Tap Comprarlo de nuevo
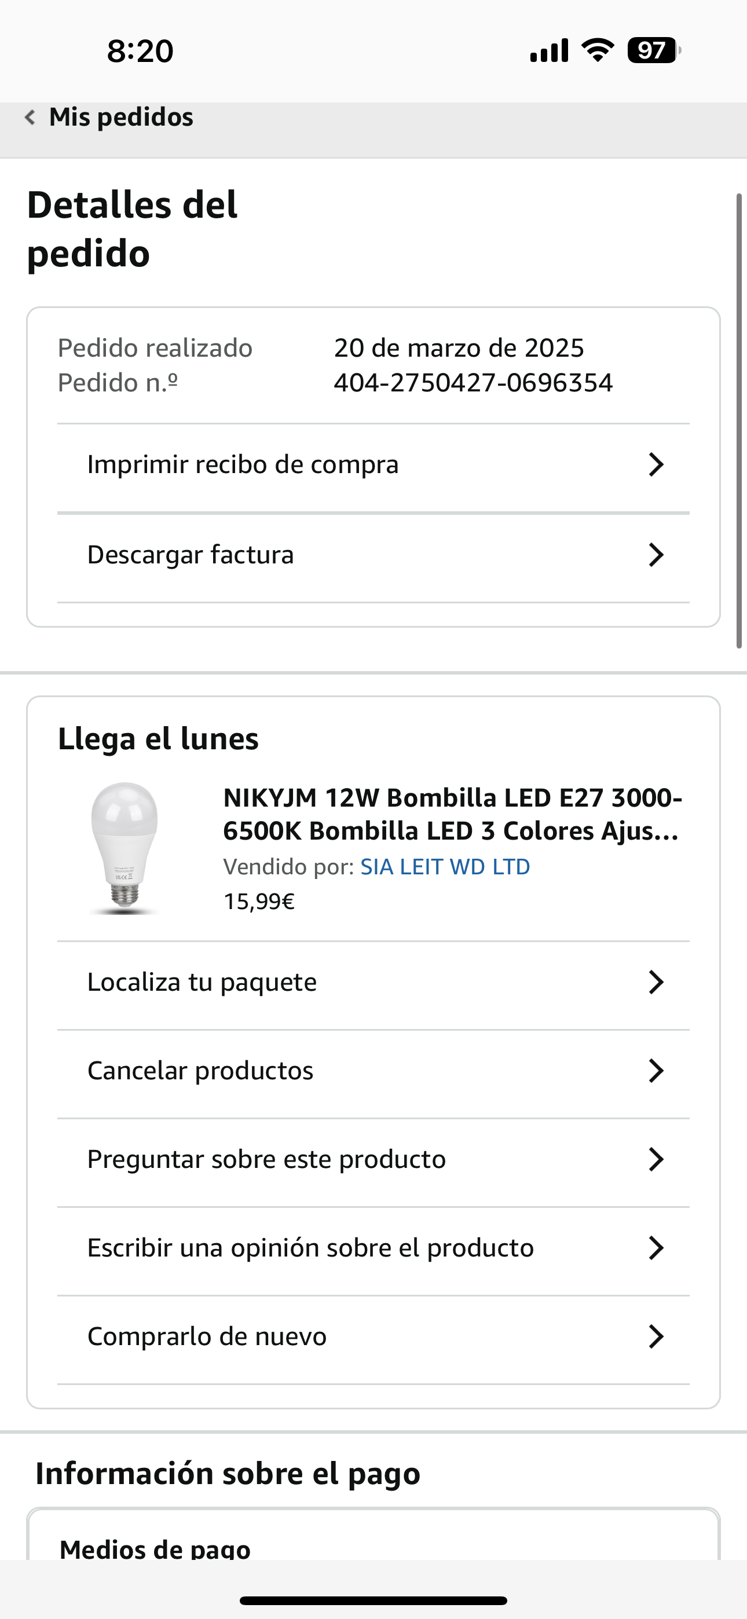This screenshot has height=1619, width=747. click(x=207, y=1336)
